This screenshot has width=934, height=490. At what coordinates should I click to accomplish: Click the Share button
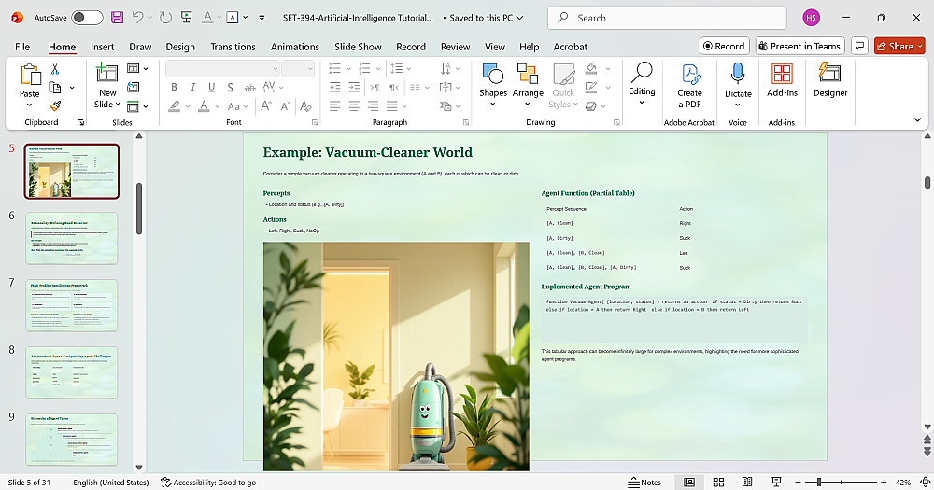coord(894,46)
